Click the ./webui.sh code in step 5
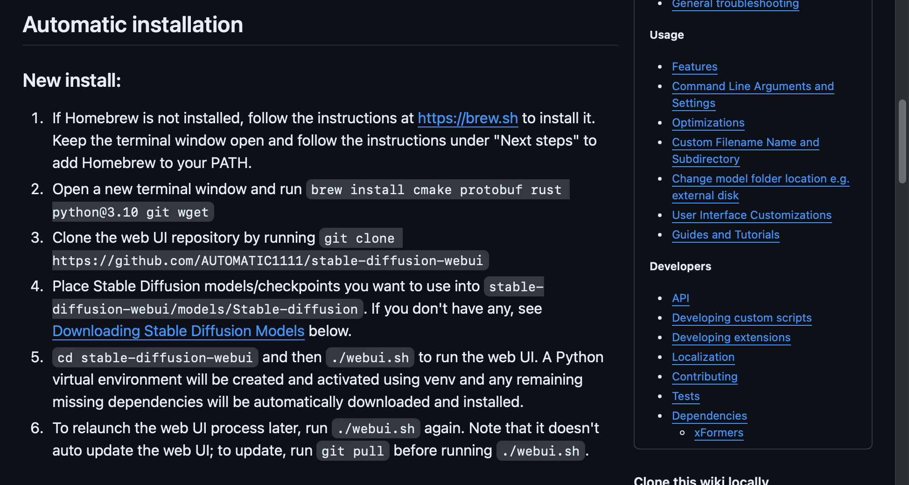909x485 pixels. tap(370, 358)
